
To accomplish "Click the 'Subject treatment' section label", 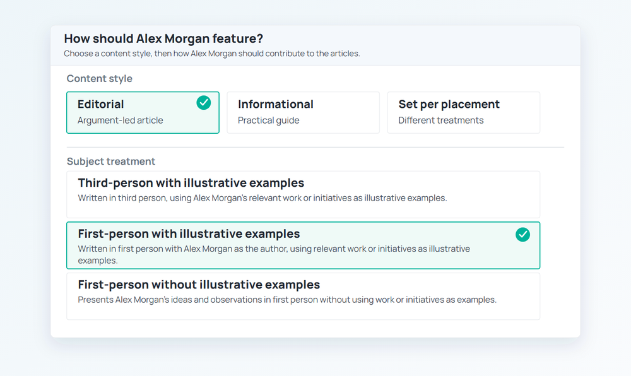I will (x=110, y=162).
